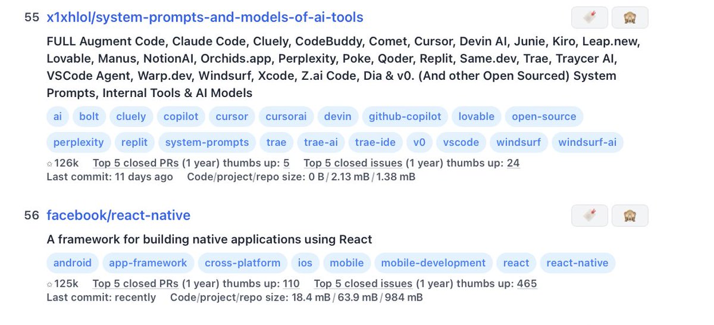Viewport: 714px width, 325px height.
Task: Click rank number 56
Action: point(32,215)
